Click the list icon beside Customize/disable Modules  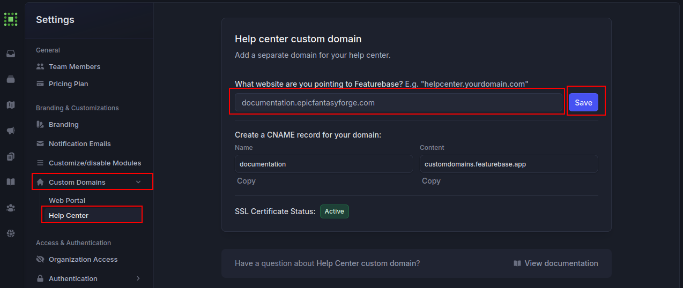(x=40, y=163)
